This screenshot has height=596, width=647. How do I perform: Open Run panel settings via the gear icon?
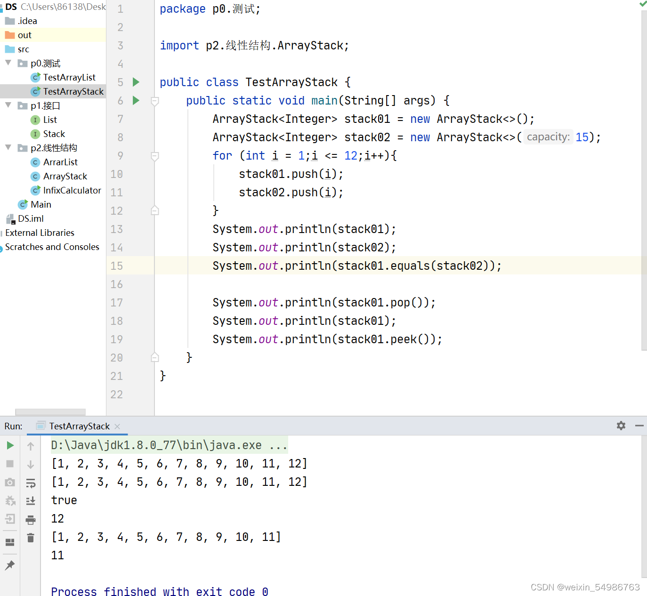[621, 426]
